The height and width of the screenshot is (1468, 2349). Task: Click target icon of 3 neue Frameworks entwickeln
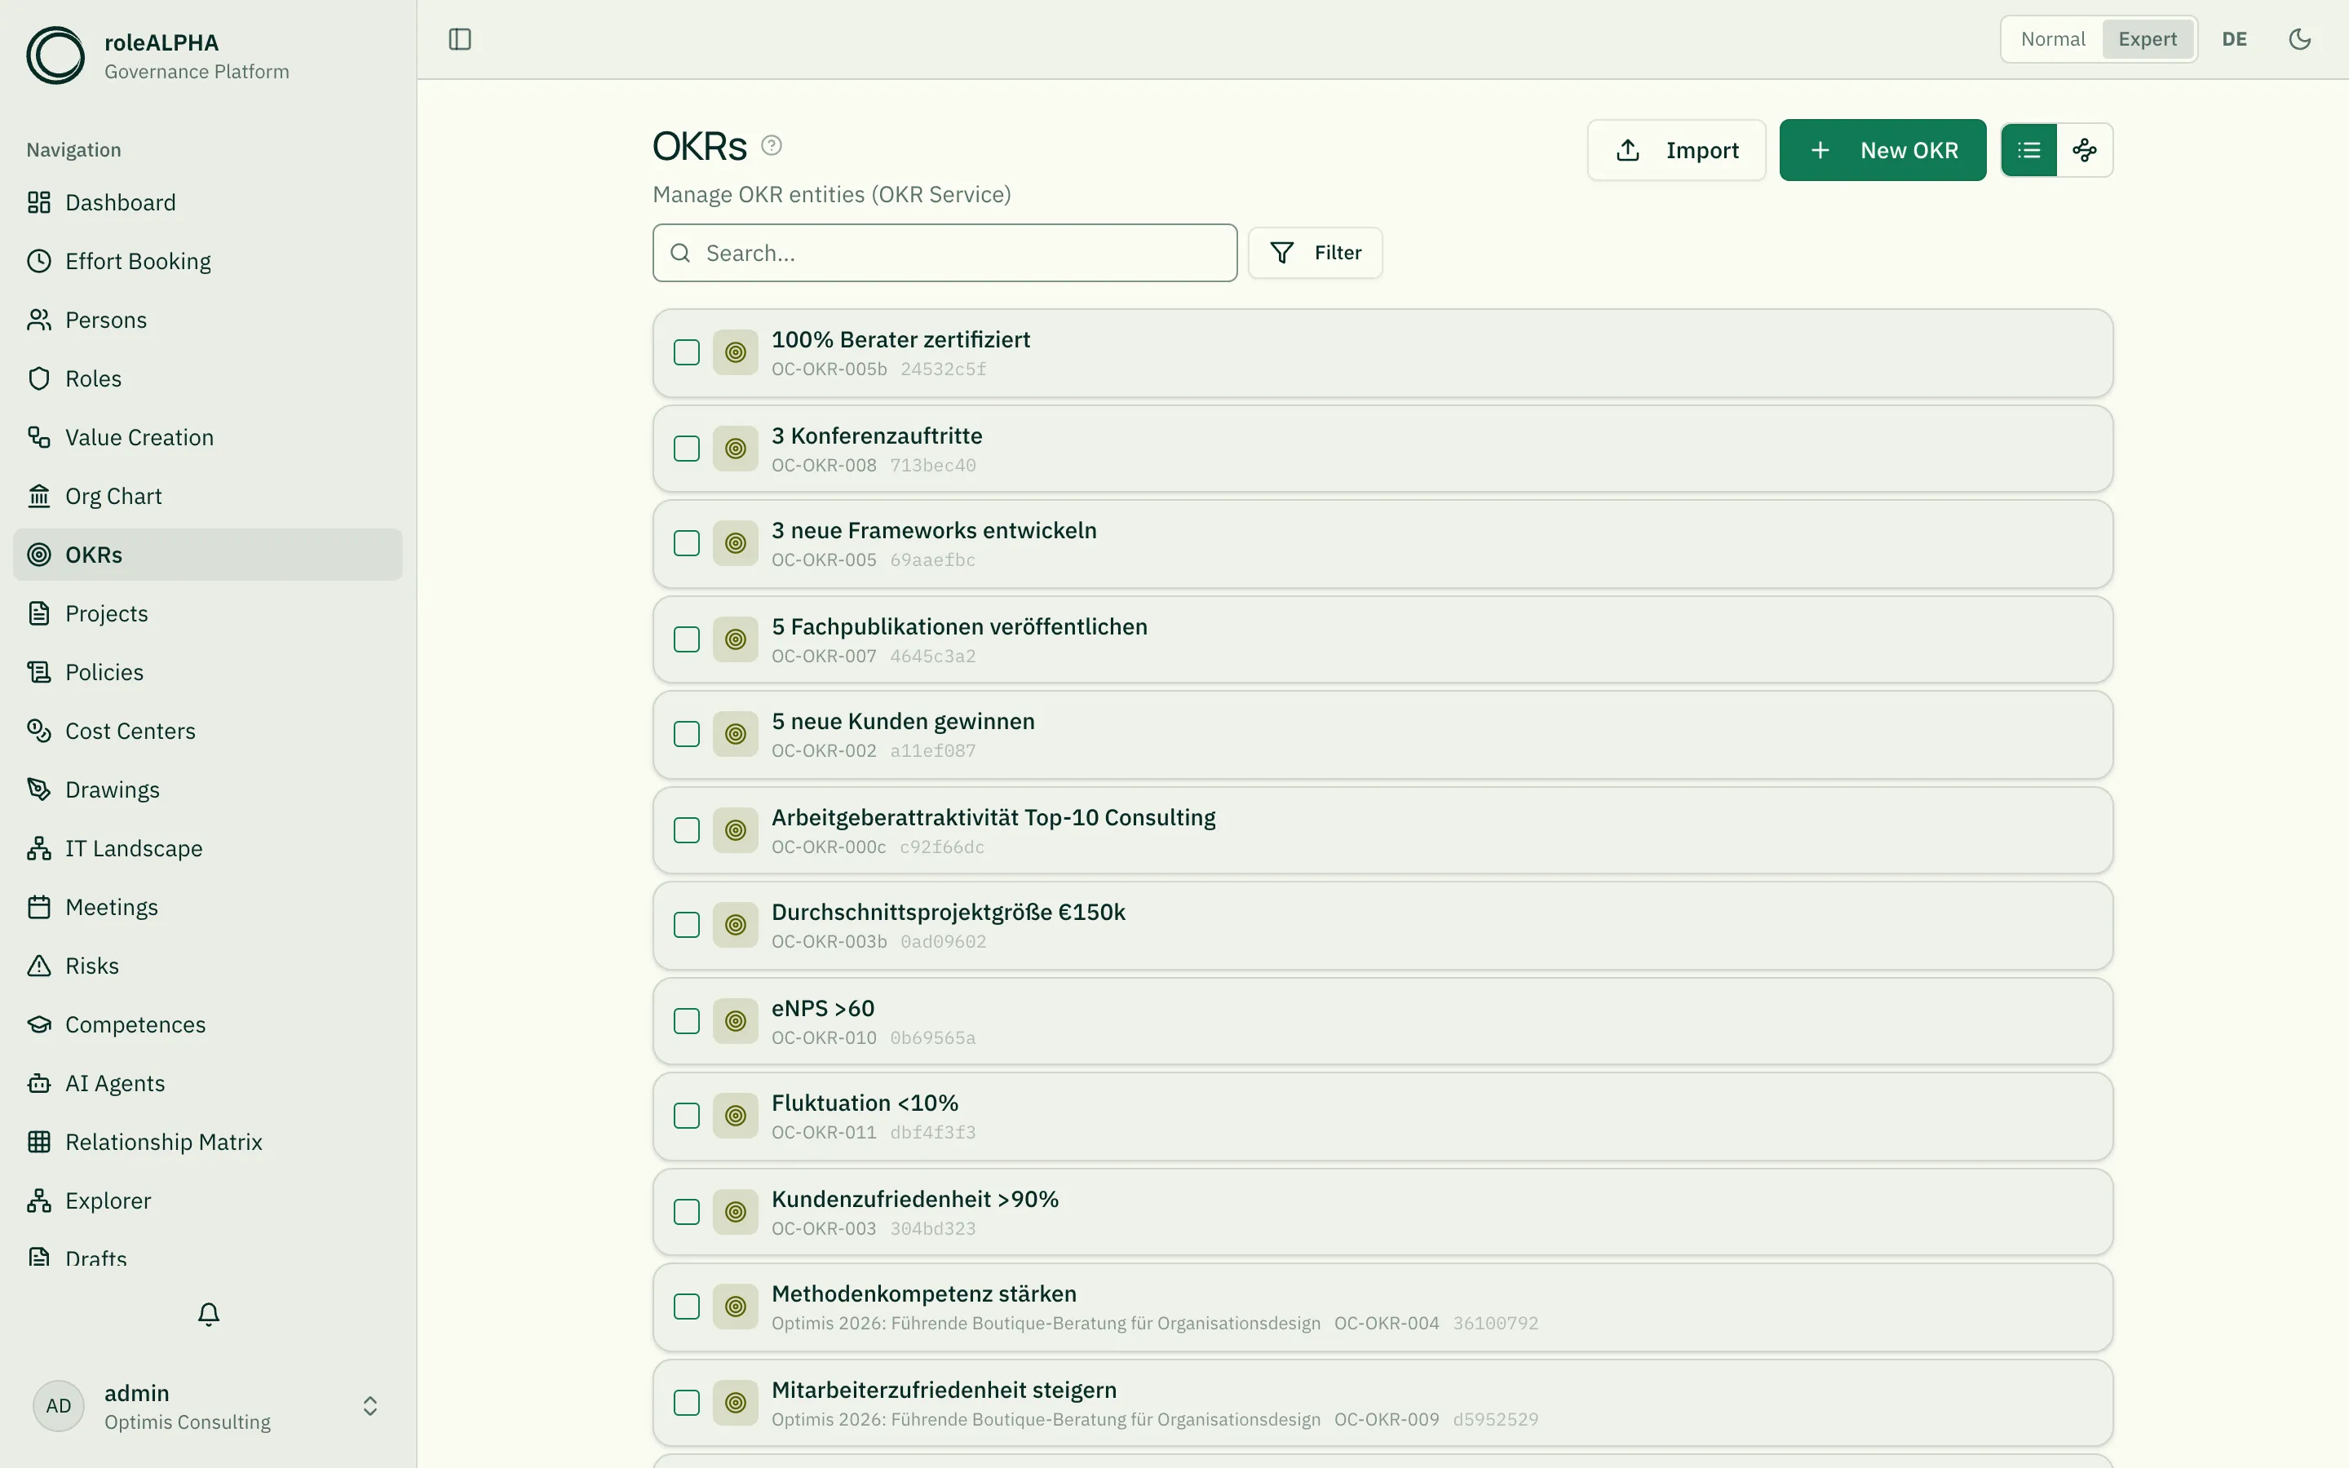point(736,542)
